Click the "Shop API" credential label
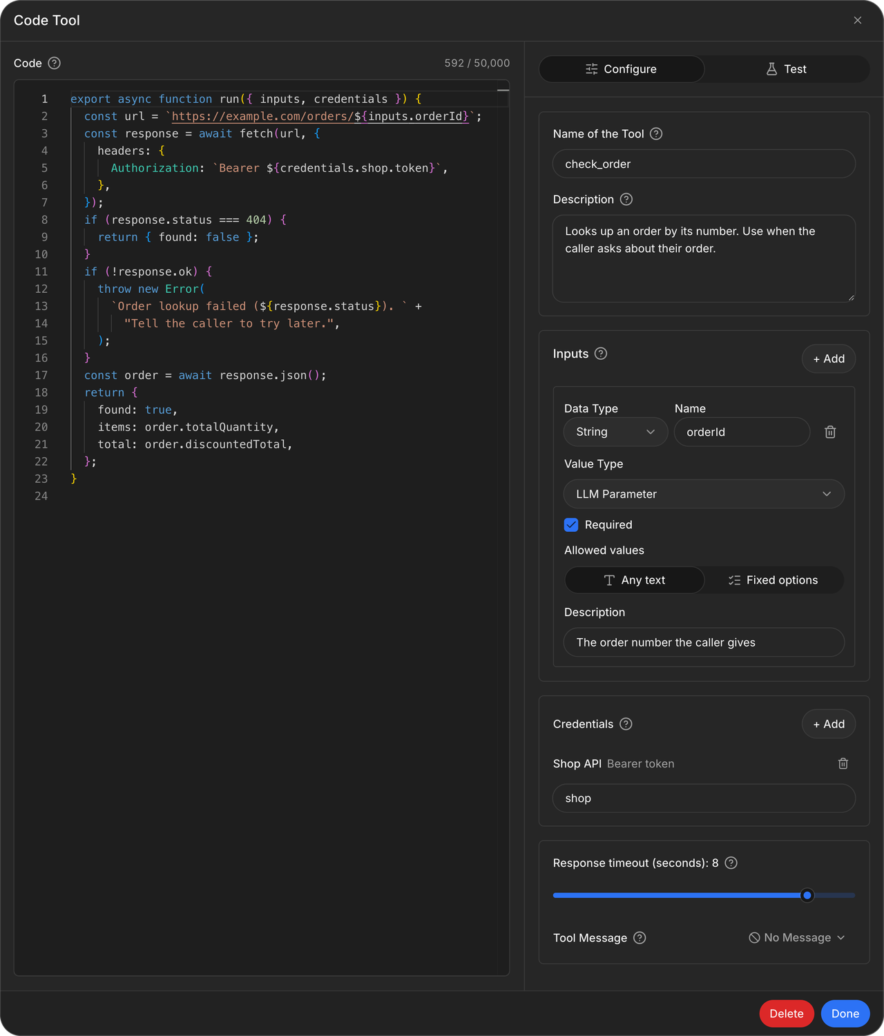This screenshot has height=1036, width=884. (577, 764)
